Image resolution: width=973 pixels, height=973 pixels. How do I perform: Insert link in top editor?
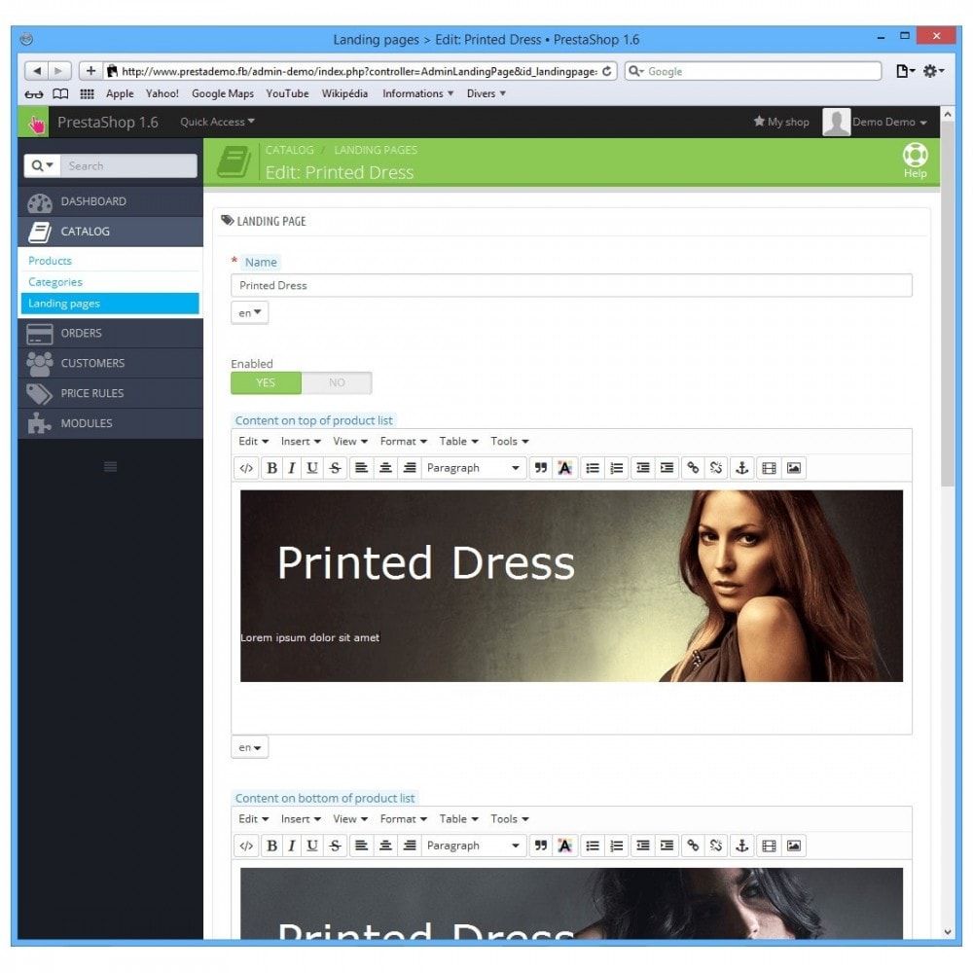693,468
